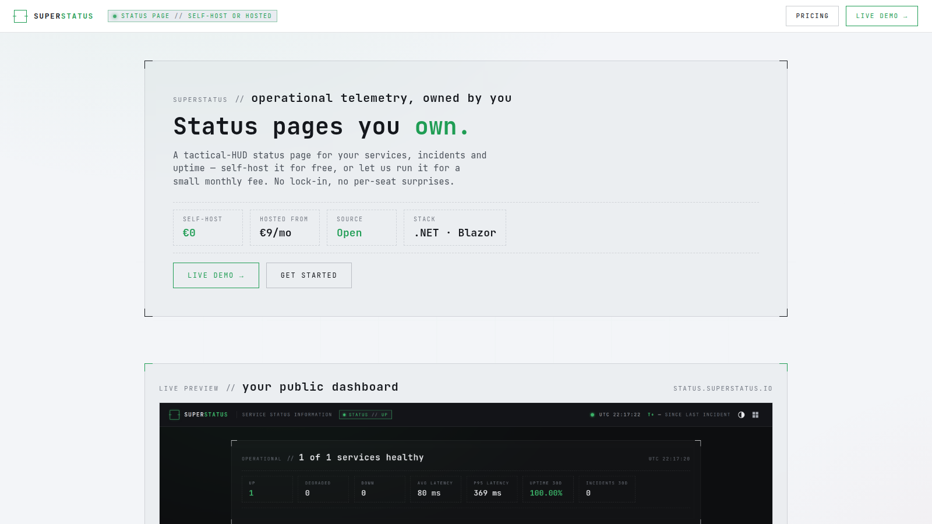Select the Stack .NET Blazor card

(x=455, y=228)
